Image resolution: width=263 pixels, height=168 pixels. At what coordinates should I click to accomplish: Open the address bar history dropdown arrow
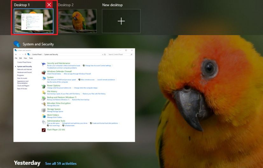click(x=102, y=55)
